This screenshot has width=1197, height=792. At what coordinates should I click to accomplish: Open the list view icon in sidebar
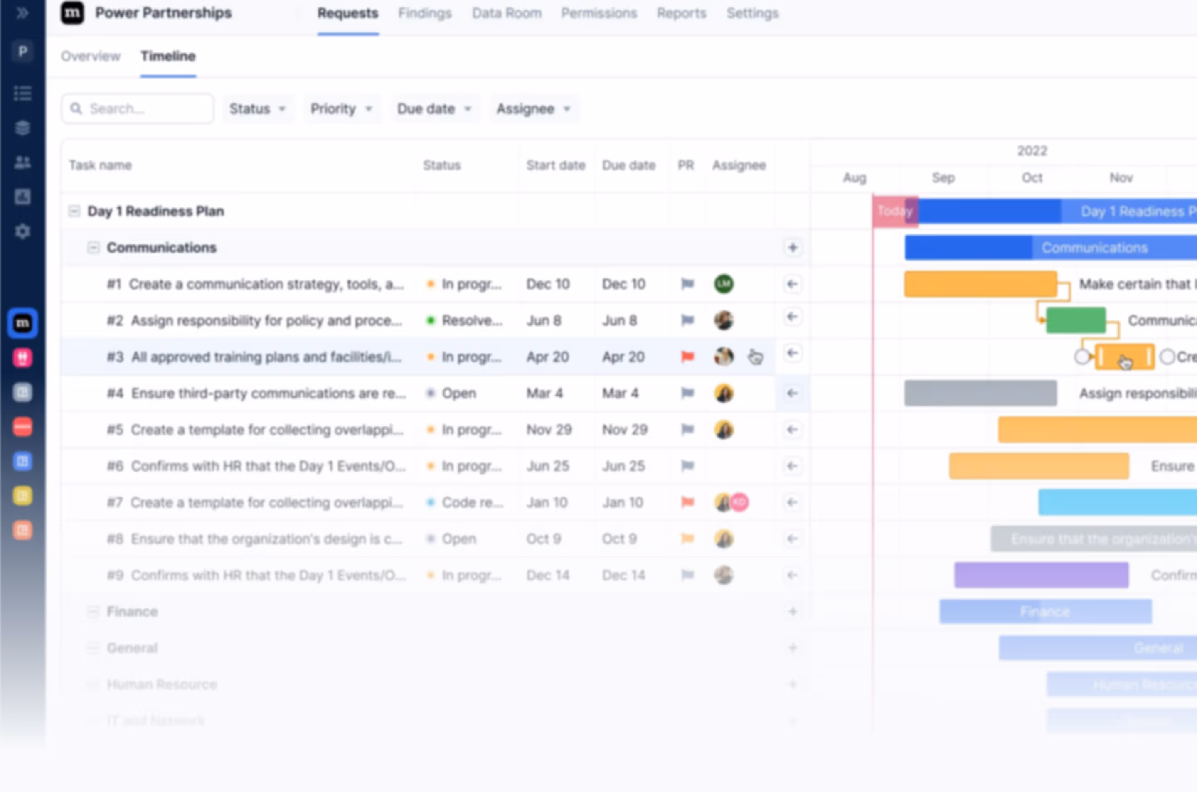(x=22, y=93)
